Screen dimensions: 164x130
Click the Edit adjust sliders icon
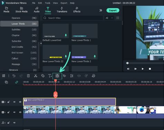[x=72, y=76]
